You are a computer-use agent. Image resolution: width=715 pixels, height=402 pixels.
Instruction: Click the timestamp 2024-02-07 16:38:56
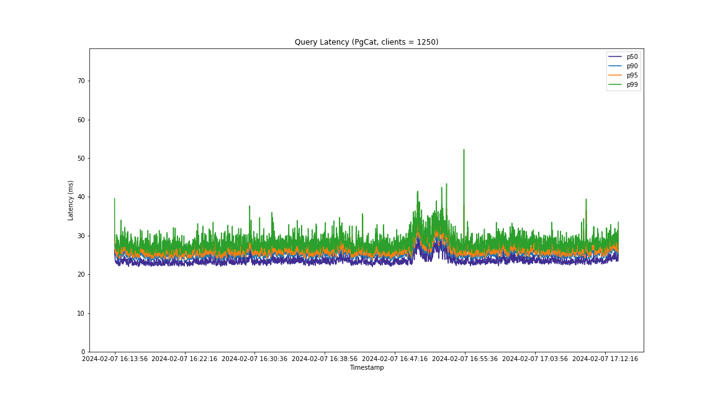click(325, 359)
